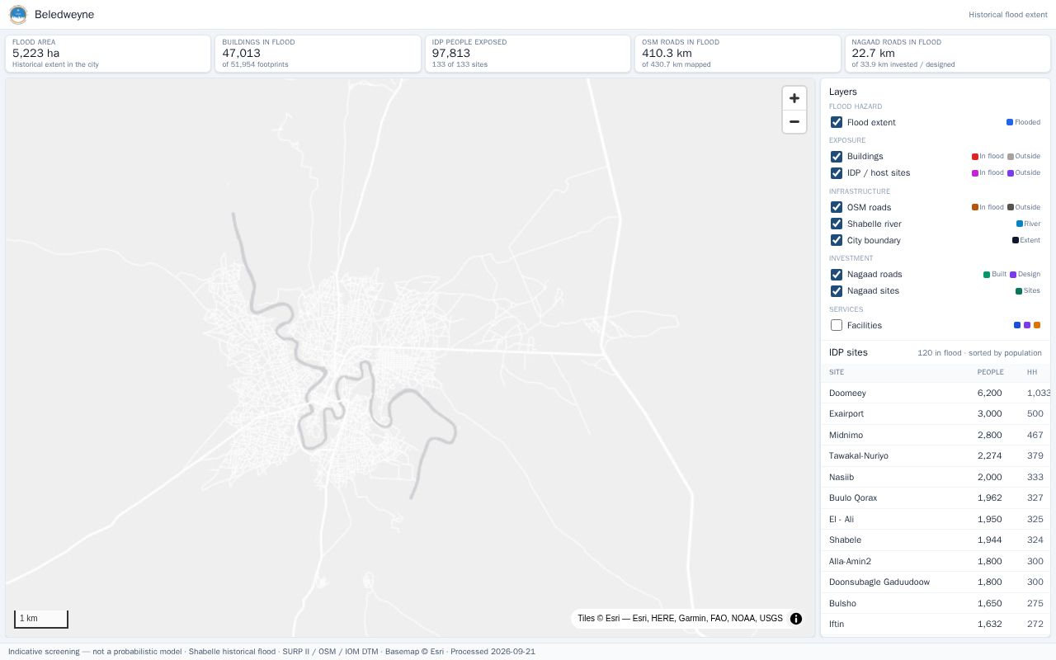Open the map attribution info icon
The width and height of the screenshot is (1056, 660).
coord(796,619)
